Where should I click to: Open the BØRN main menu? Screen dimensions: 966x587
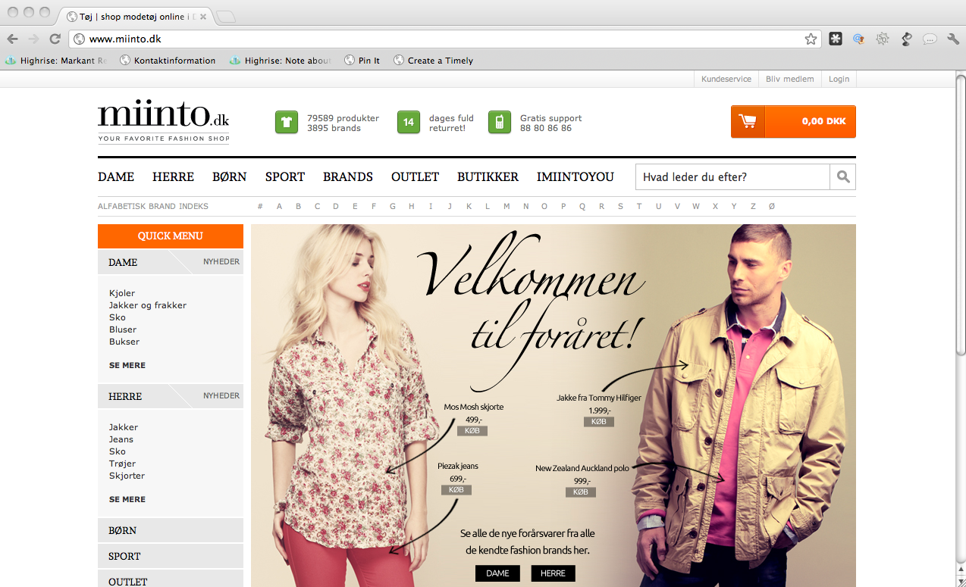229,176
